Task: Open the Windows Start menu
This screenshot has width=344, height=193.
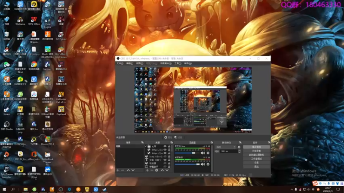Action: [x=4, y=190]
